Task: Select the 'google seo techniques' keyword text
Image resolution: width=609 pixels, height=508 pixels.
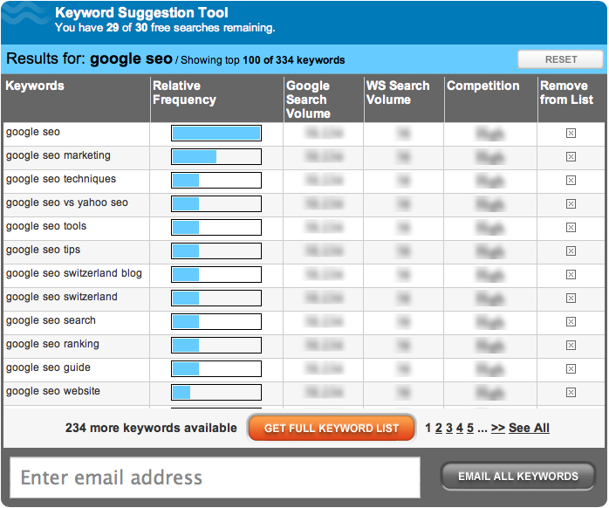Action: tap(61, 179)
